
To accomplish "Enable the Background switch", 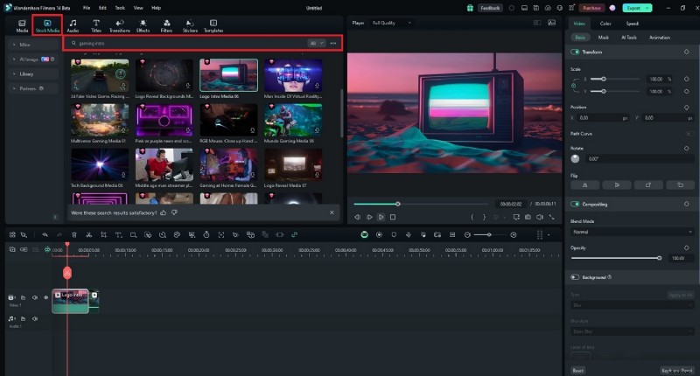I will [575, 277].
